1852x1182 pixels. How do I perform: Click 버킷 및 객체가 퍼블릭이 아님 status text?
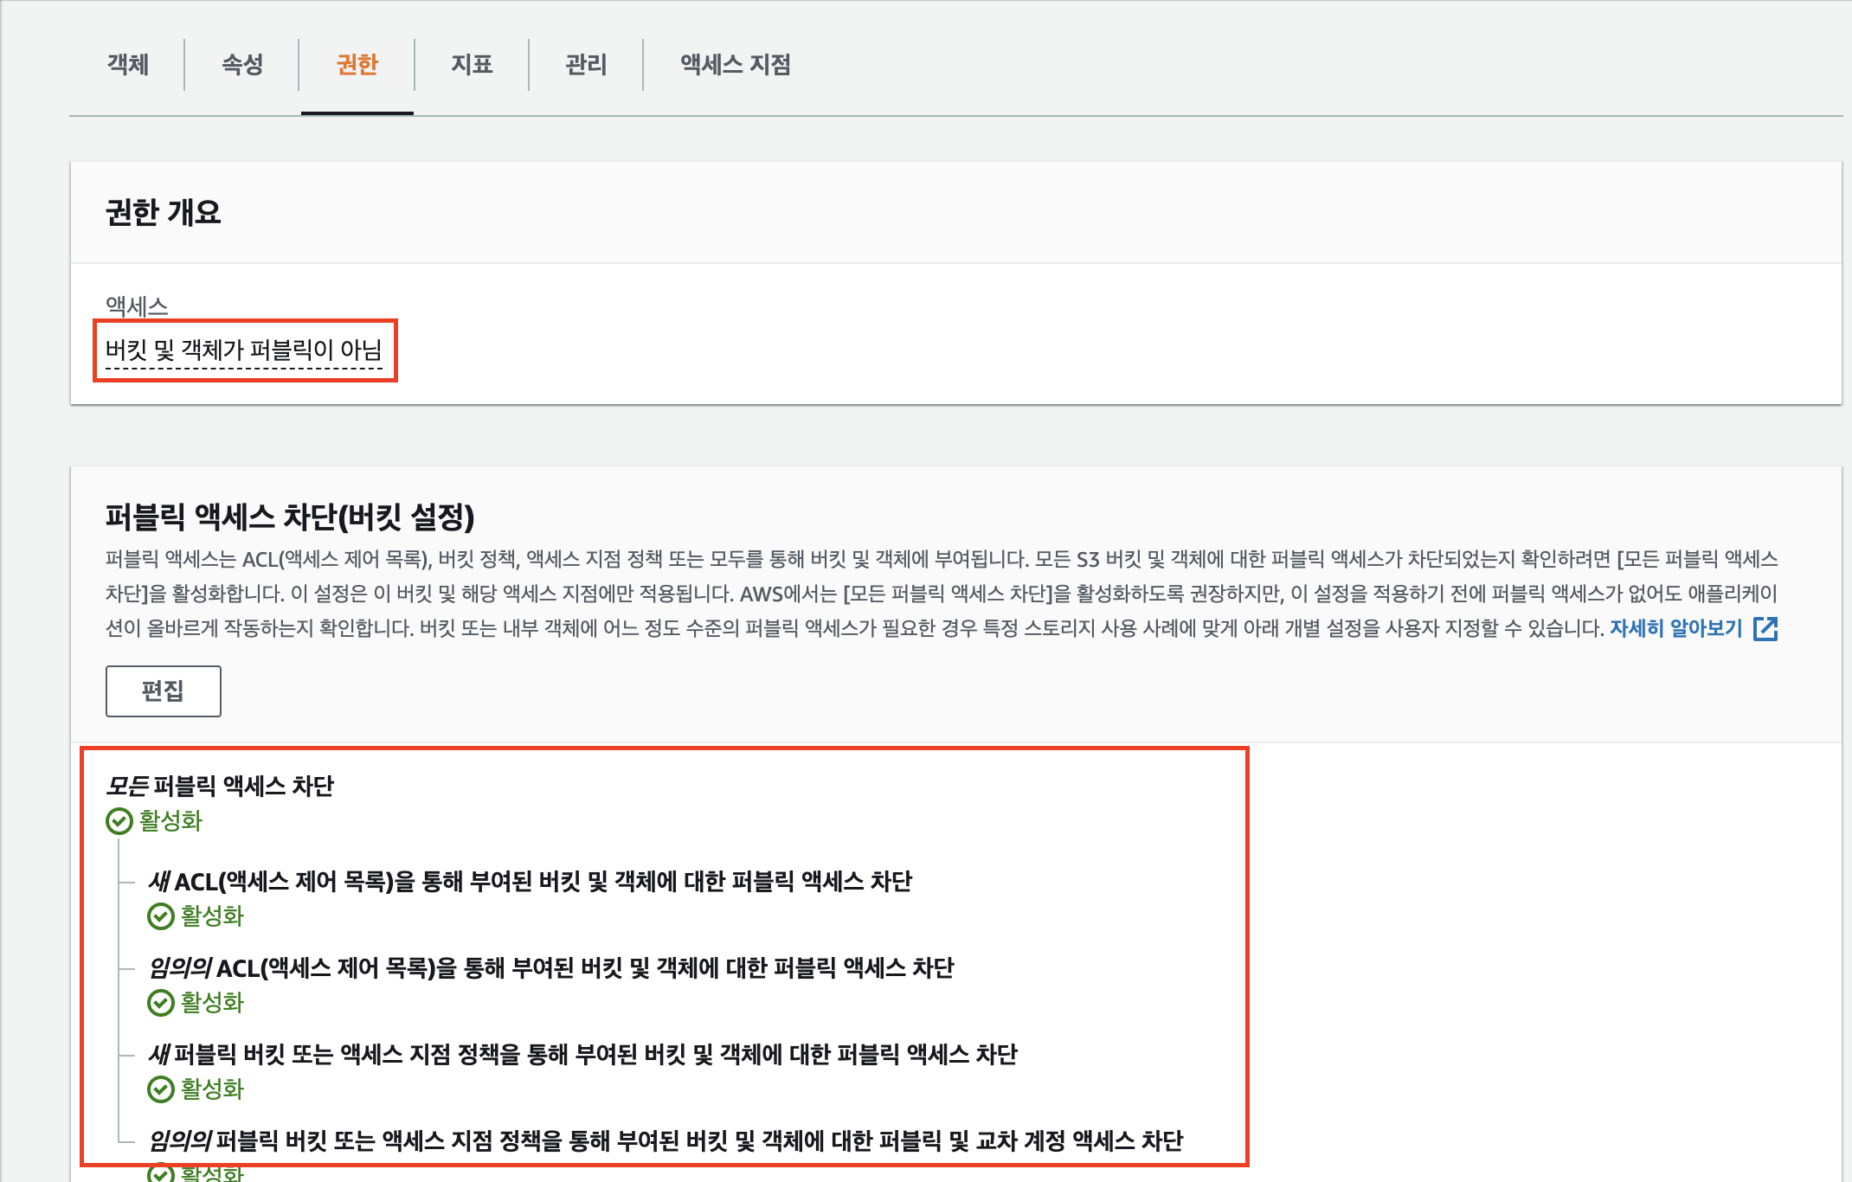[x=243, y=350]
